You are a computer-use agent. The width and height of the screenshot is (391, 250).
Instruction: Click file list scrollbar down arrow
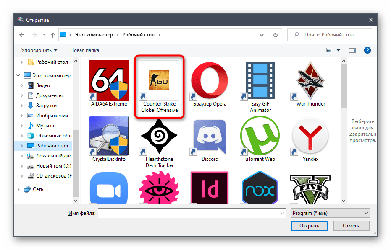(344, 201)
